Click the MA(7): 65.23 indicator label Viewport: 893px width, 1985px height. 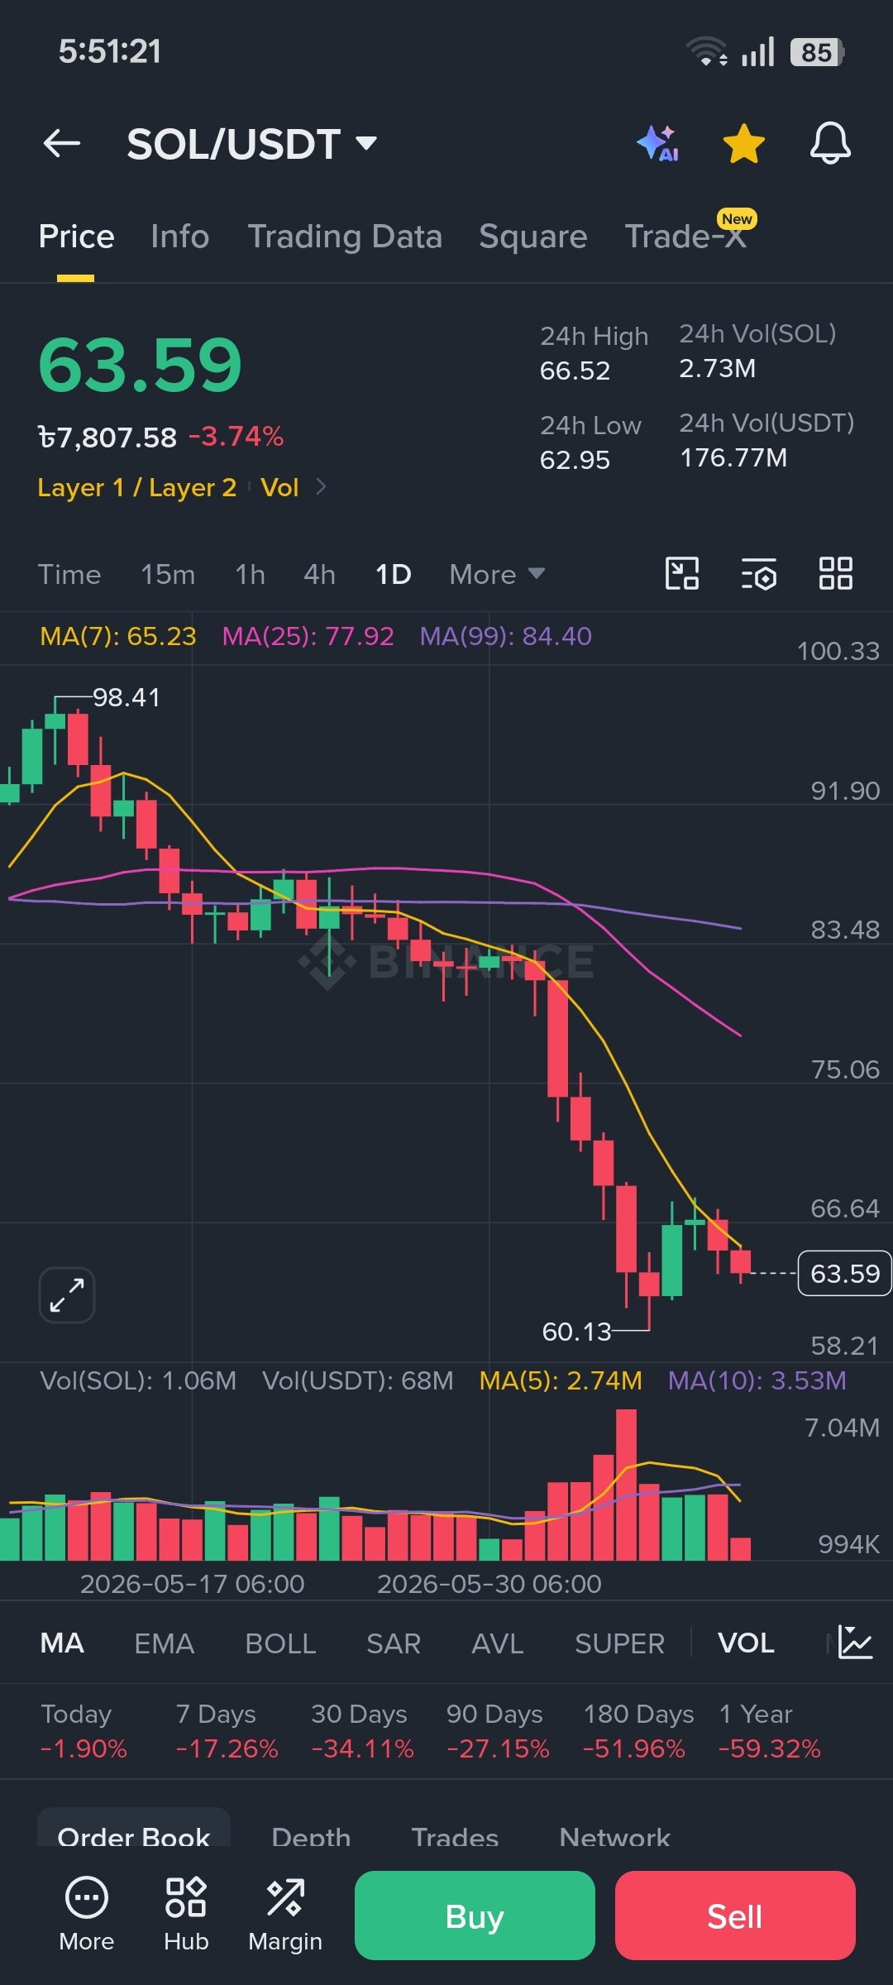tap(118, 636)
